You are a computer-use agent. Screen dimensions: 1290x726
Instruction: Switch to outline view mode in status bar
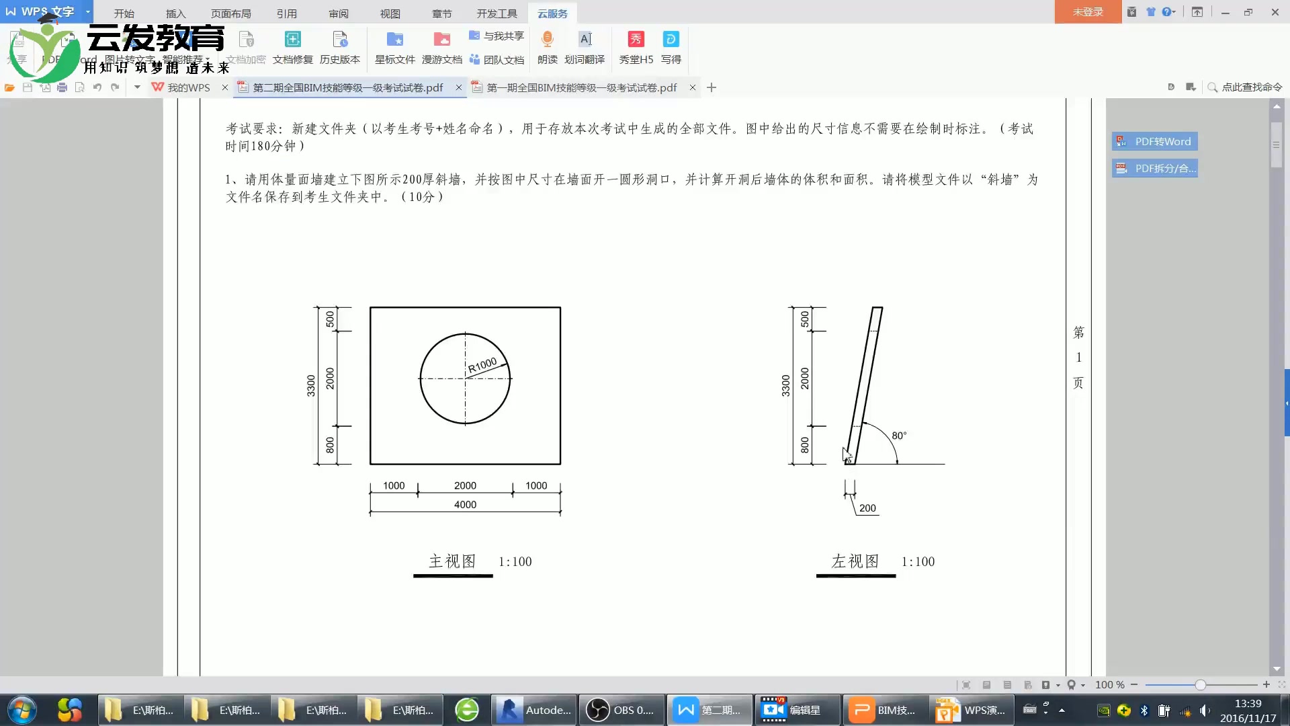click(1007, 685)
